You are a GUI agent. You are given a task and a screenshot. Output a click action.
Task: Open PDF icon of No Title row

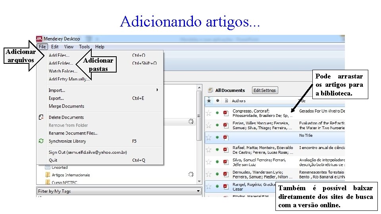point(226,138)
